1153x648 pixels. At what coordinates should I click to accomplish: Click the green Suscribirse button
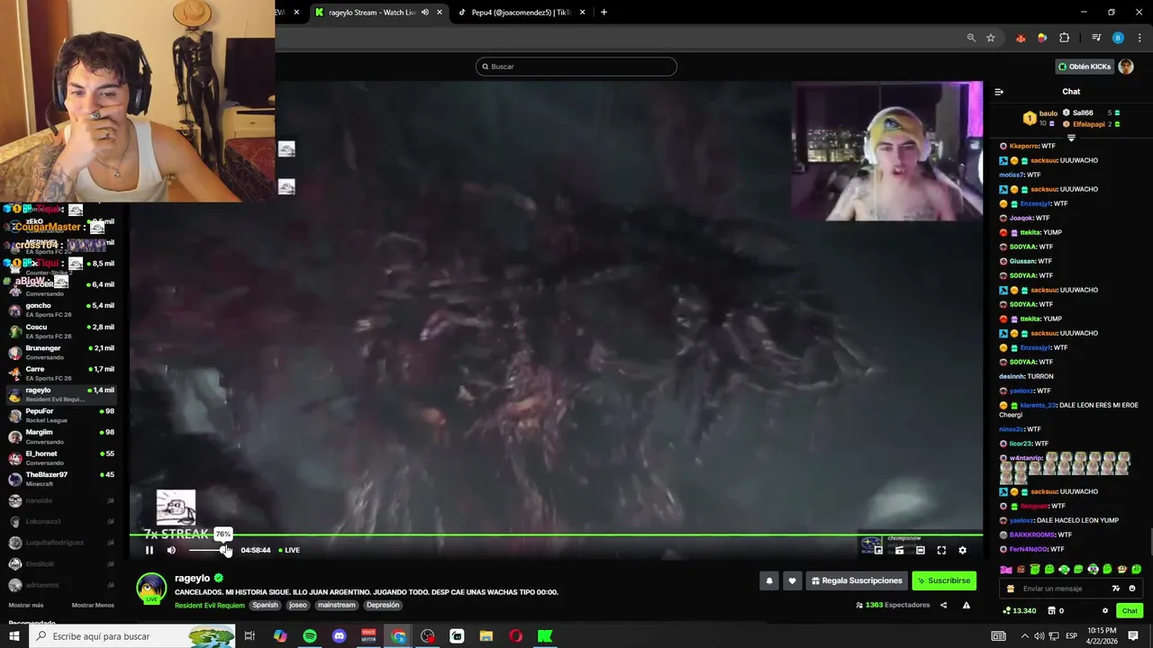pyautogui.click(x=944, y=580)
